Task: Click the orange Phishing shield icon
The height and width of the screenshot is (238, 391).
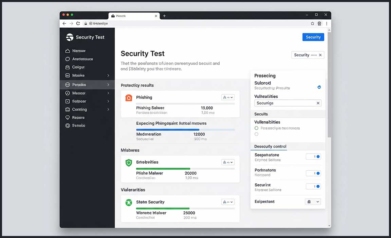Action: coord(129,98)
